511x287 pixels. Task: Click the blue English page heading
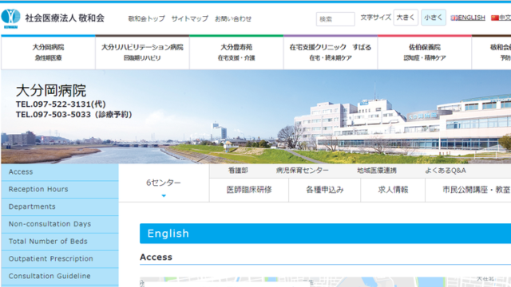tap(325, 234)
